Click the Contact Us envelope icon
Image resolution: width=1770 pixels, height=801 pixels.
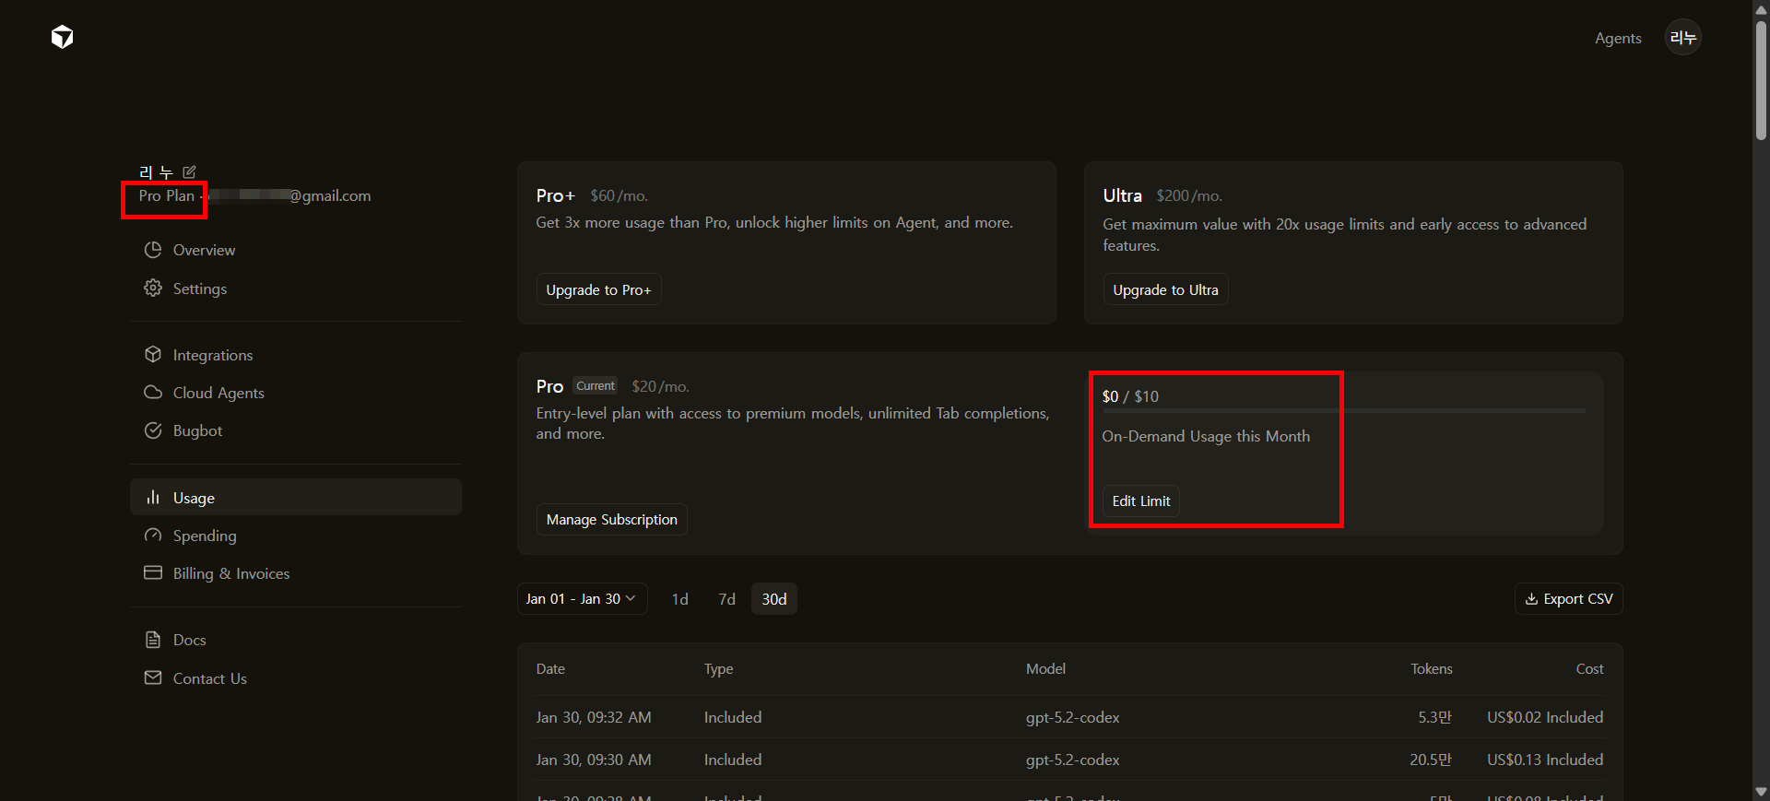[x=153, y=678]
